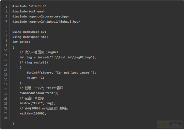Click the opencv2/core/core.hpp include line
The image size is (184, 130).
tap(41, 17)
